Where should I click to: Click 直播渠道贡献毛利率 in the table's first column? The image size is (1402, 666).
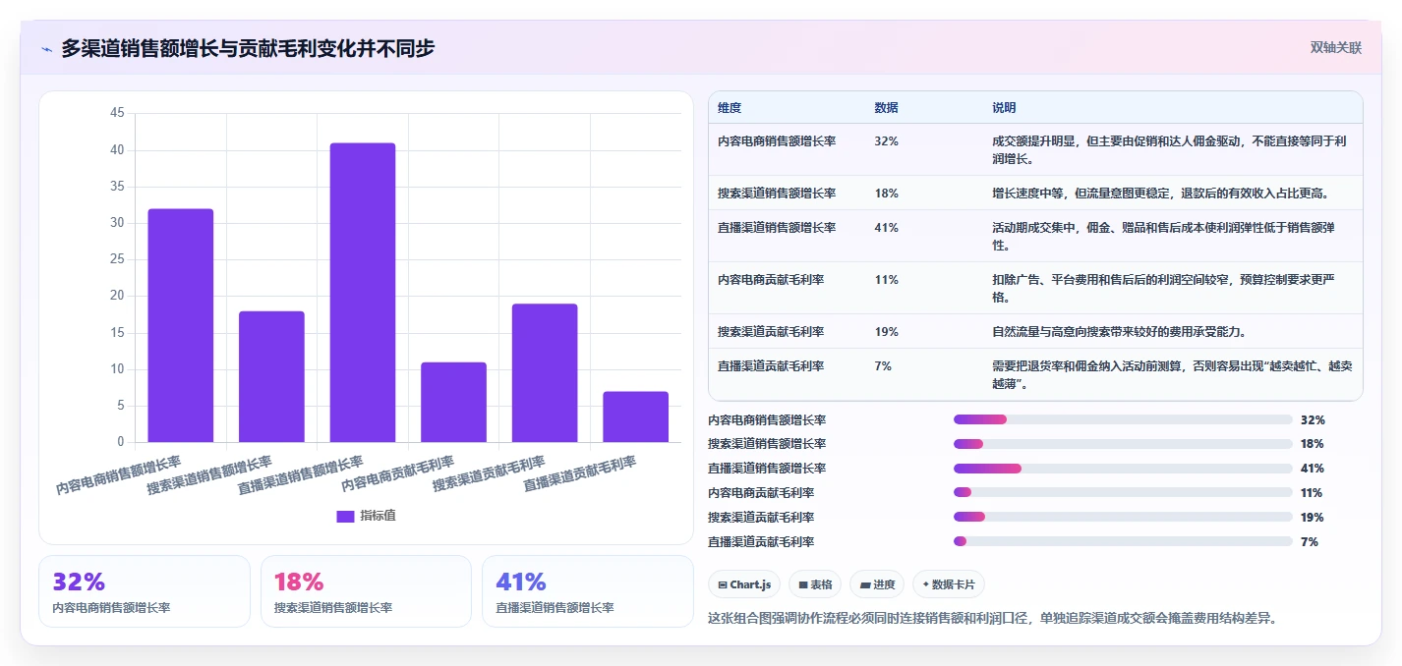(771, 366)
